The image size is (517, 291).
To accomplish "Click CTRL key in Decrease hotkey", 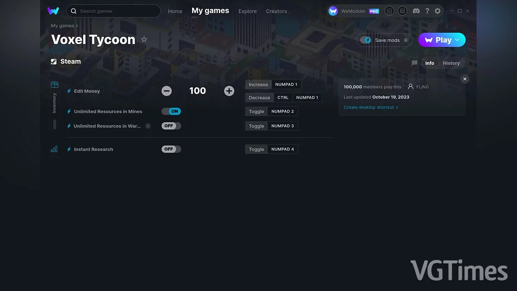I will (283, 97).
